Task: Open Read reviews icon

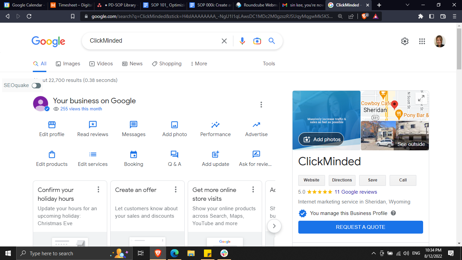Action: pyautogui.click(x=93, y=125)
